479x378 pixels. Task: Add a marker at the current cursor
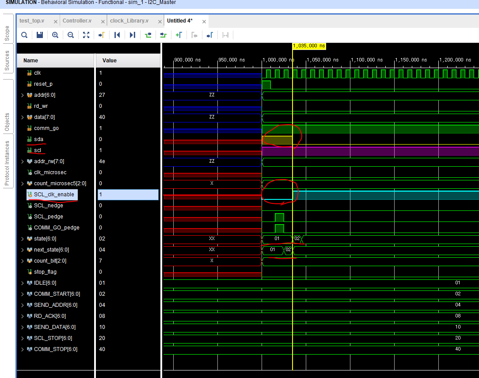(x=179, y=35)
